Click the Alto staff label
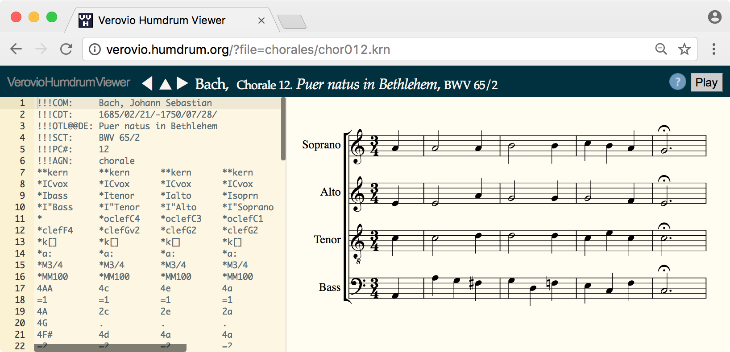The width and height of the screenshot is (730, 352). [330, 192]
